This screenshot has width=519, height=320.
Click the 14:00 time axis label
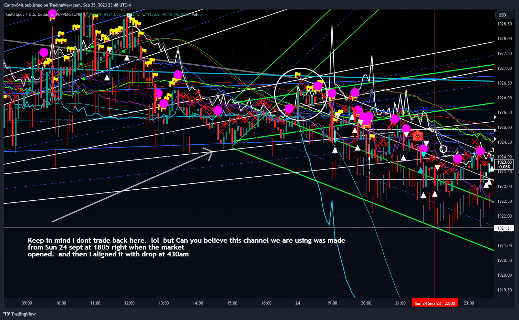click(x=198, y=303)
